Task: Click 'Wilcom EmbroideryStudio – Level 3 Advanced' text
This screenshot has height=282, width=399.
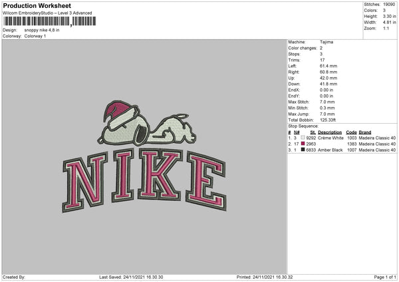Action: pos(47,13)
